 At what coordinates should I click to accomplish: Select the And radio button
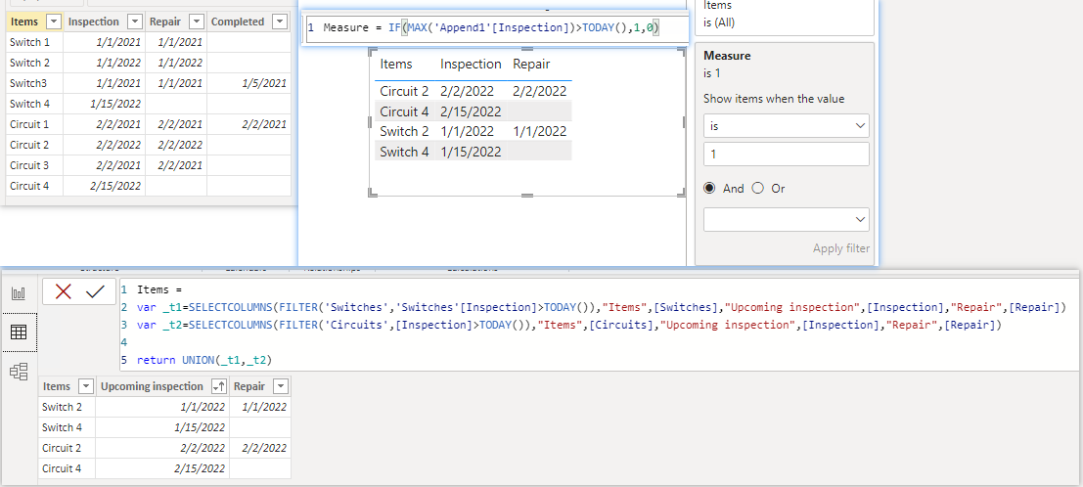pyautogui.click(x=709, y=188)
